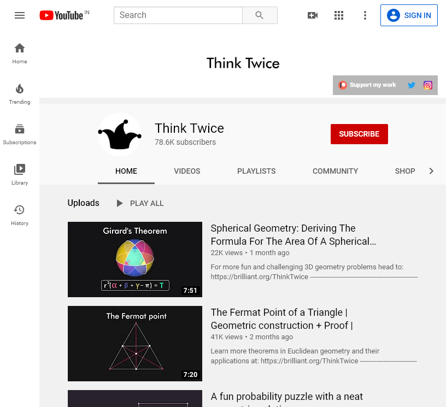
Task: Open the Girard's Theorem video thumbnail
Action: [135, 259]
